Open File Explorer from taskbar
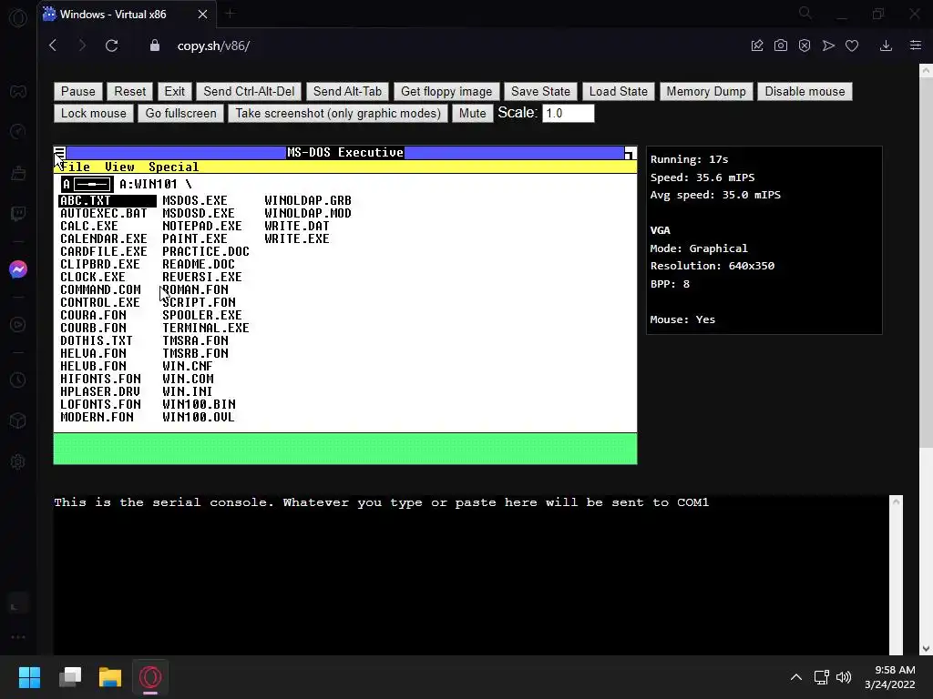The width and height of the screenshot is (933, 699). point(110,677)
